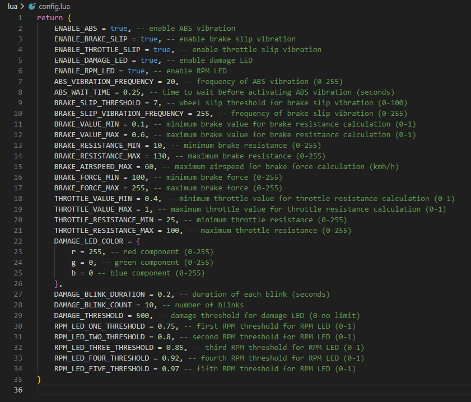Click the 'r = 255' red component value

click(95, 252)
